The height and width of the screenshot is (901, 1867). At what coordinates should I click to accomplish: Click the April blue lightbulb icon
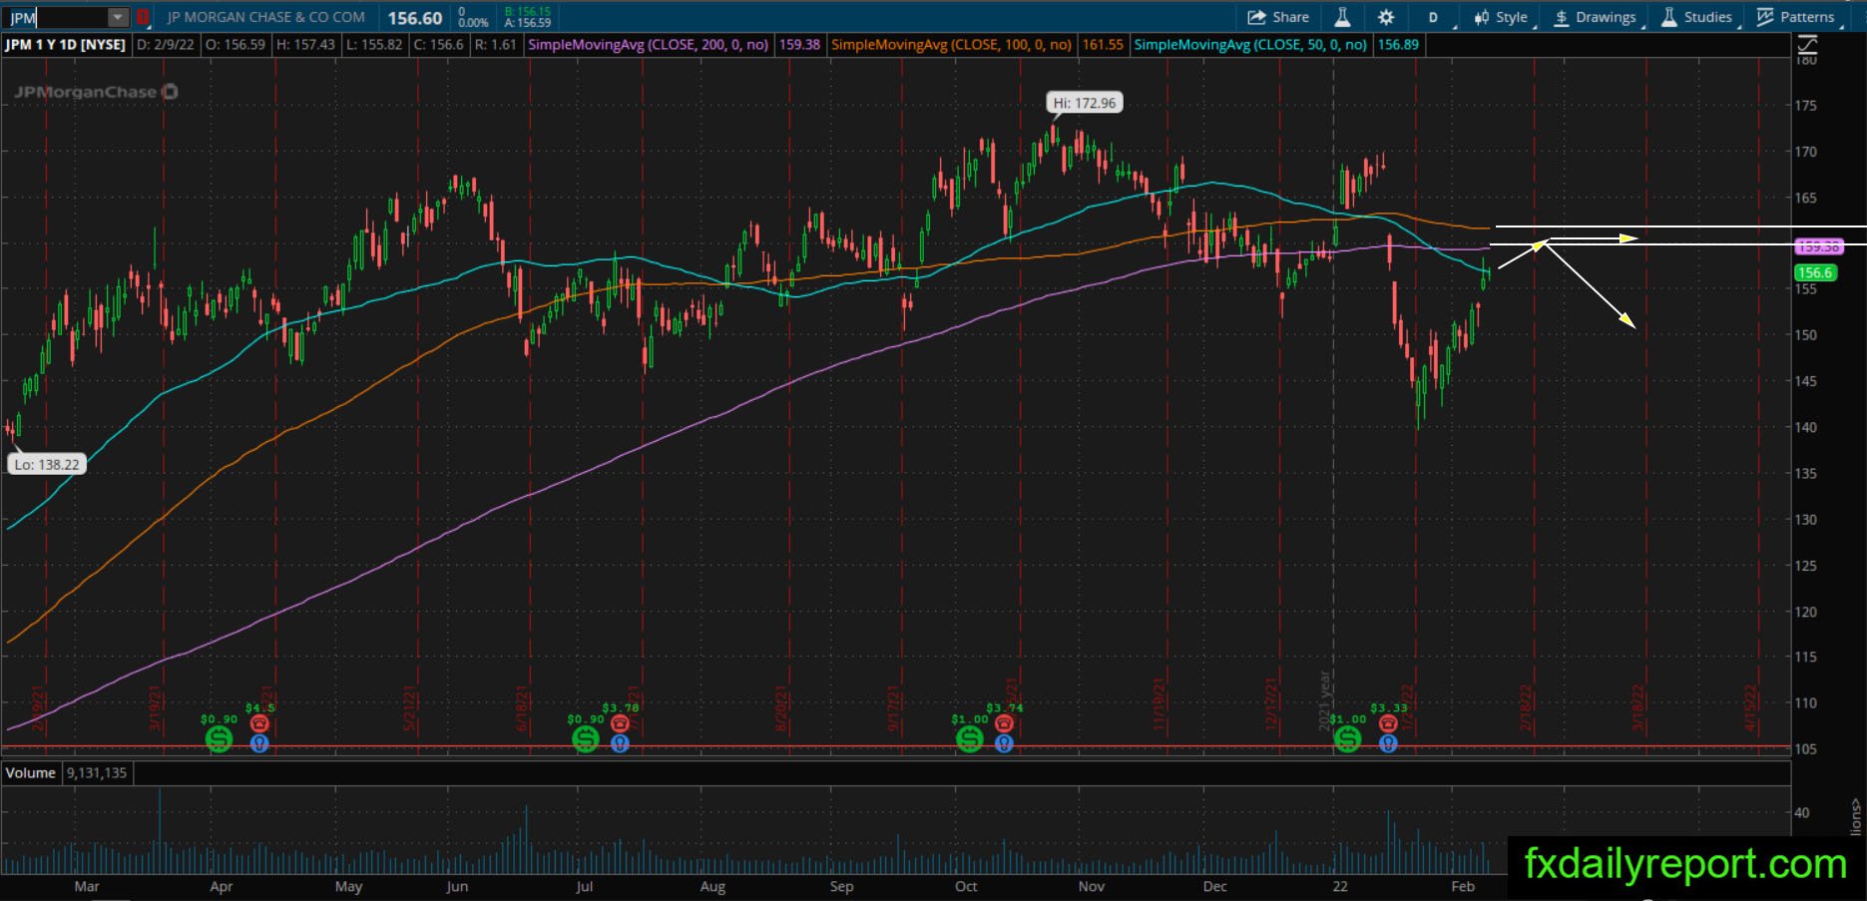[x=259, y=743]
